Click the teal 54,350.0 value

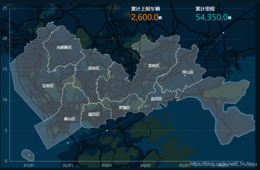[x=212, y=17]
